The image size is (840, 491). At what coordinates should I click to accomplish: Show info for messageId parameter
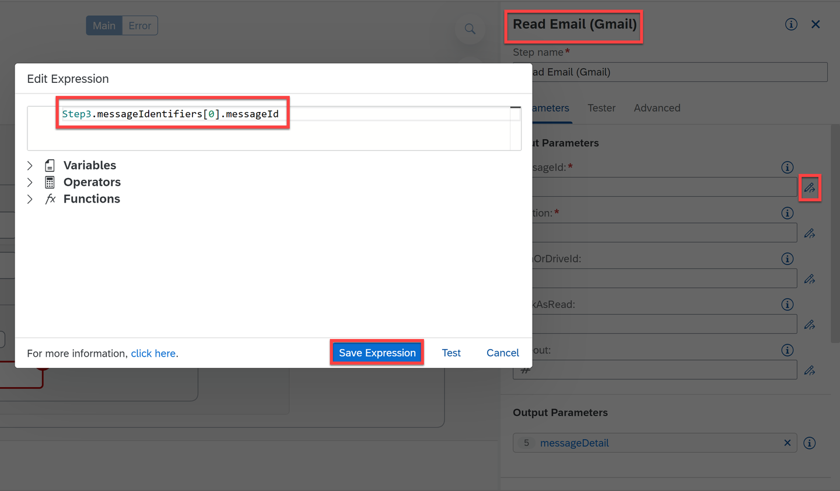pos(787,168)
